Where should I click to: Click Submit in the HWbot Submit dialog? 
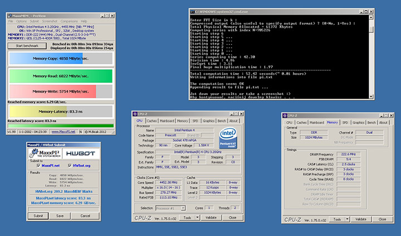[38, 215]
